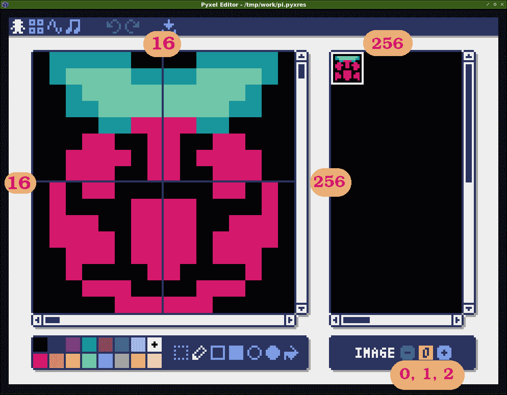Click the image panel scroll-down arrow
Screen dimensions: 507x395
[469, 308]
